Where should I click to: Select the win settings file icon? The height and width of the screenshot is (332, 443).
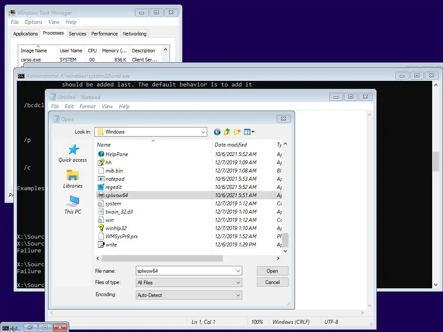[101, 220]
